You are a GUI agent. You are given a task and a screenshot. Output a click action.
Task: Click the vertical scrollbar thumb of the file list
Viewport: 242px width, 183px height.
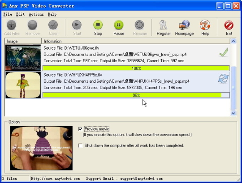click(x=233, y=88)
